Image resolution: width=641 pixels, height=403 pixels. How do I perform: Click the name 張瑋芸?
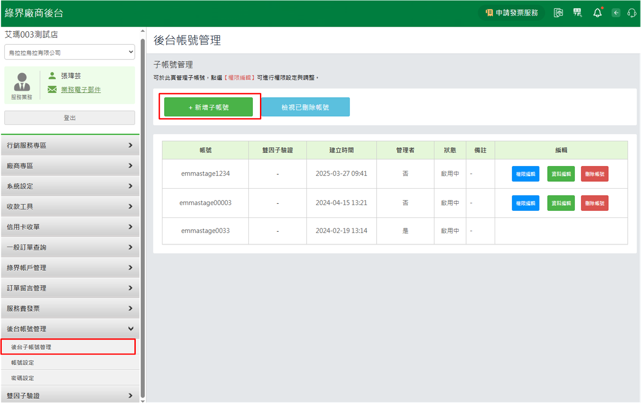pyautogui.click(x=71, y=76)
